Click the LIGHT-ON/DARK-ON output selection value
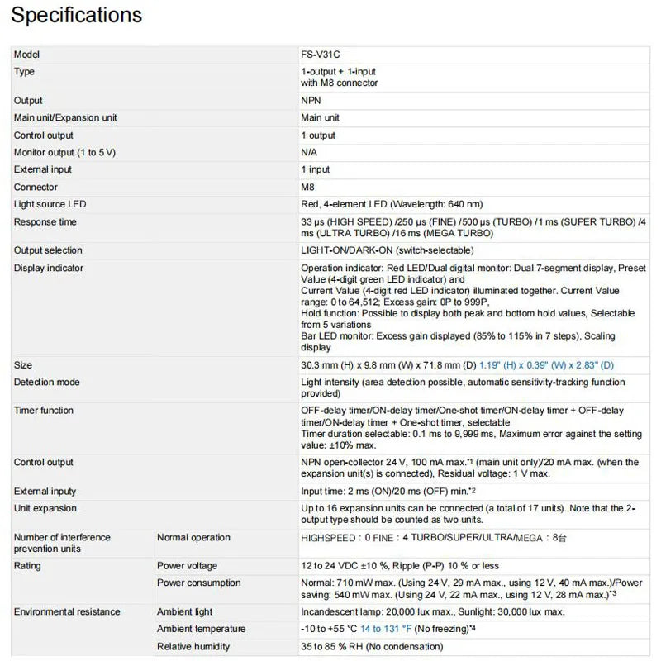The width and height of the screenshot is (661, 661). (x=388, y=250)
